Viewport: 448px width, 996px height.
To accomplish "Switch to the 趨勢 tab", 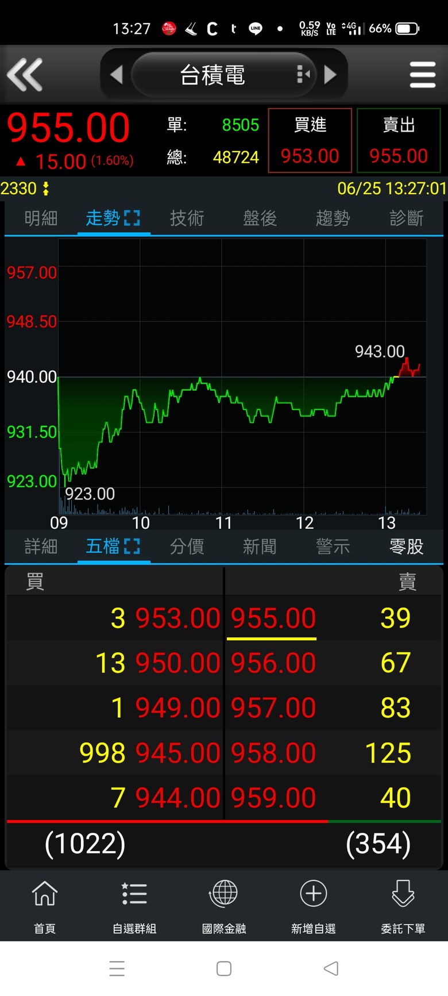I will pos(333,218).
